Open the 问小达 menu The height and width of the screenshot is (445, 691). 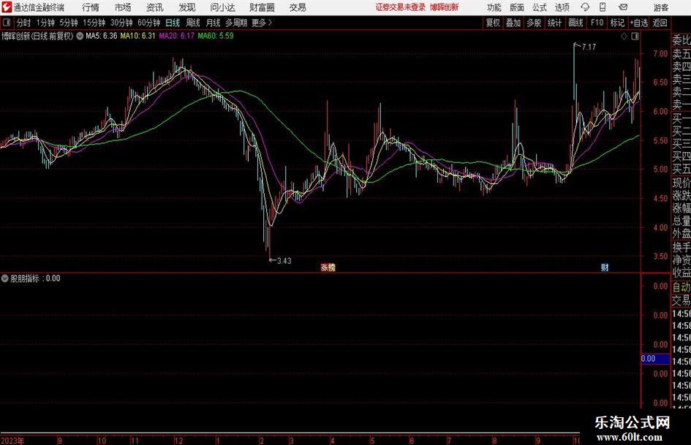(x=222, y=7)
